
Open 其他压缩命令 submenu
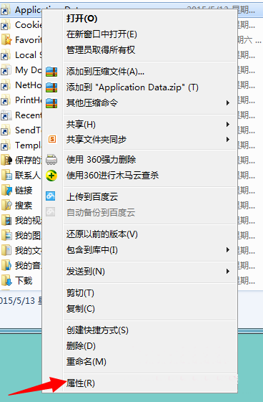coord(92,103)
